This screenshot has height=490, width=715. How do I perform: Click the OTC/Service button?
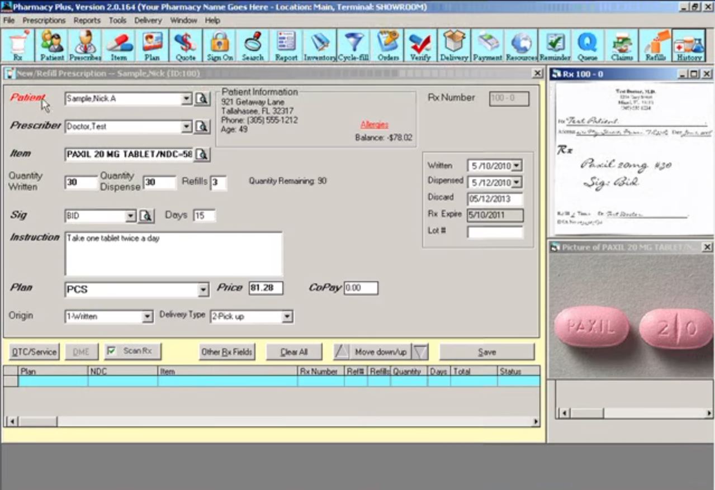click(x=34, y=352)
